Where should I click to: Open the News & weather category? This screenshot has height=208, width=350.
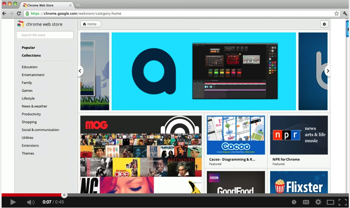(34, 106)
